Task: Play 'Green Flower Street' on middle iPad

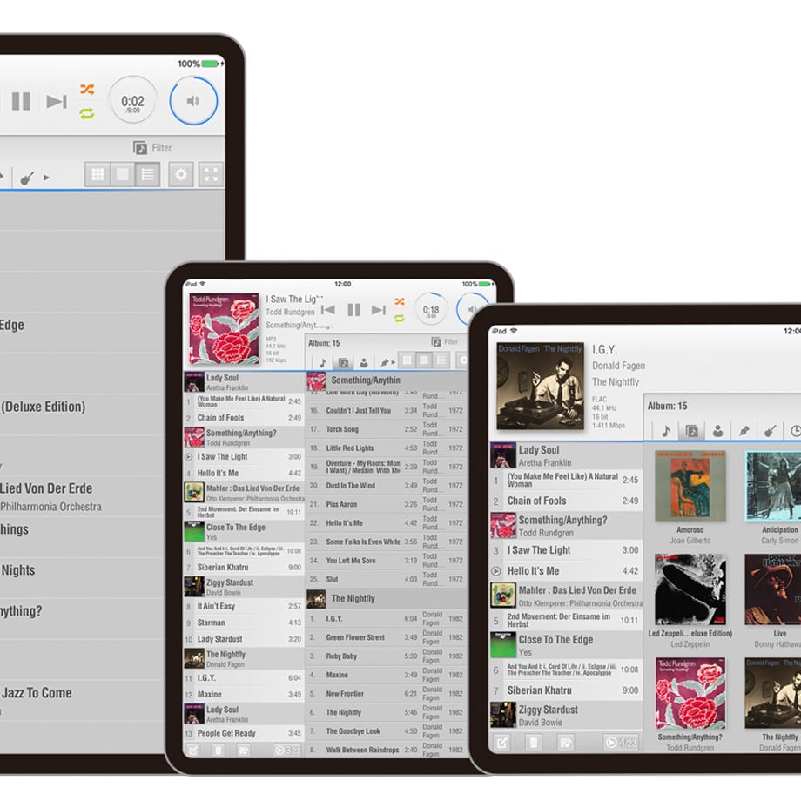Action: tap(386, 637)
